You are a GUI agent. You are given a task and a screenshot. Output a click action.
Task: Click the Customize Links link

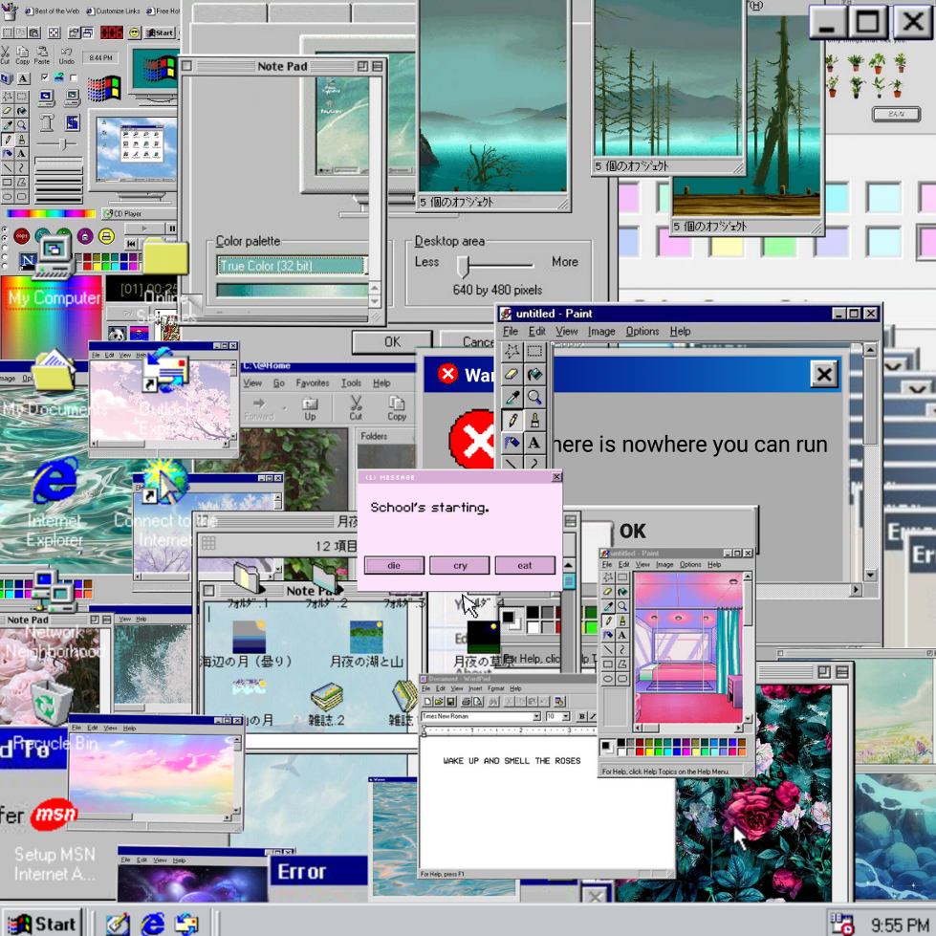114,11
